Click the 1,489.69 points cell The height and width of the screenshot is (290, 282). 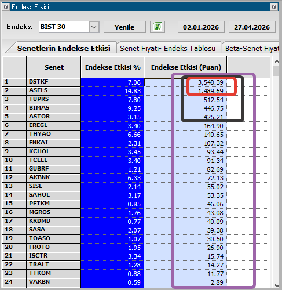coord(185,91)
